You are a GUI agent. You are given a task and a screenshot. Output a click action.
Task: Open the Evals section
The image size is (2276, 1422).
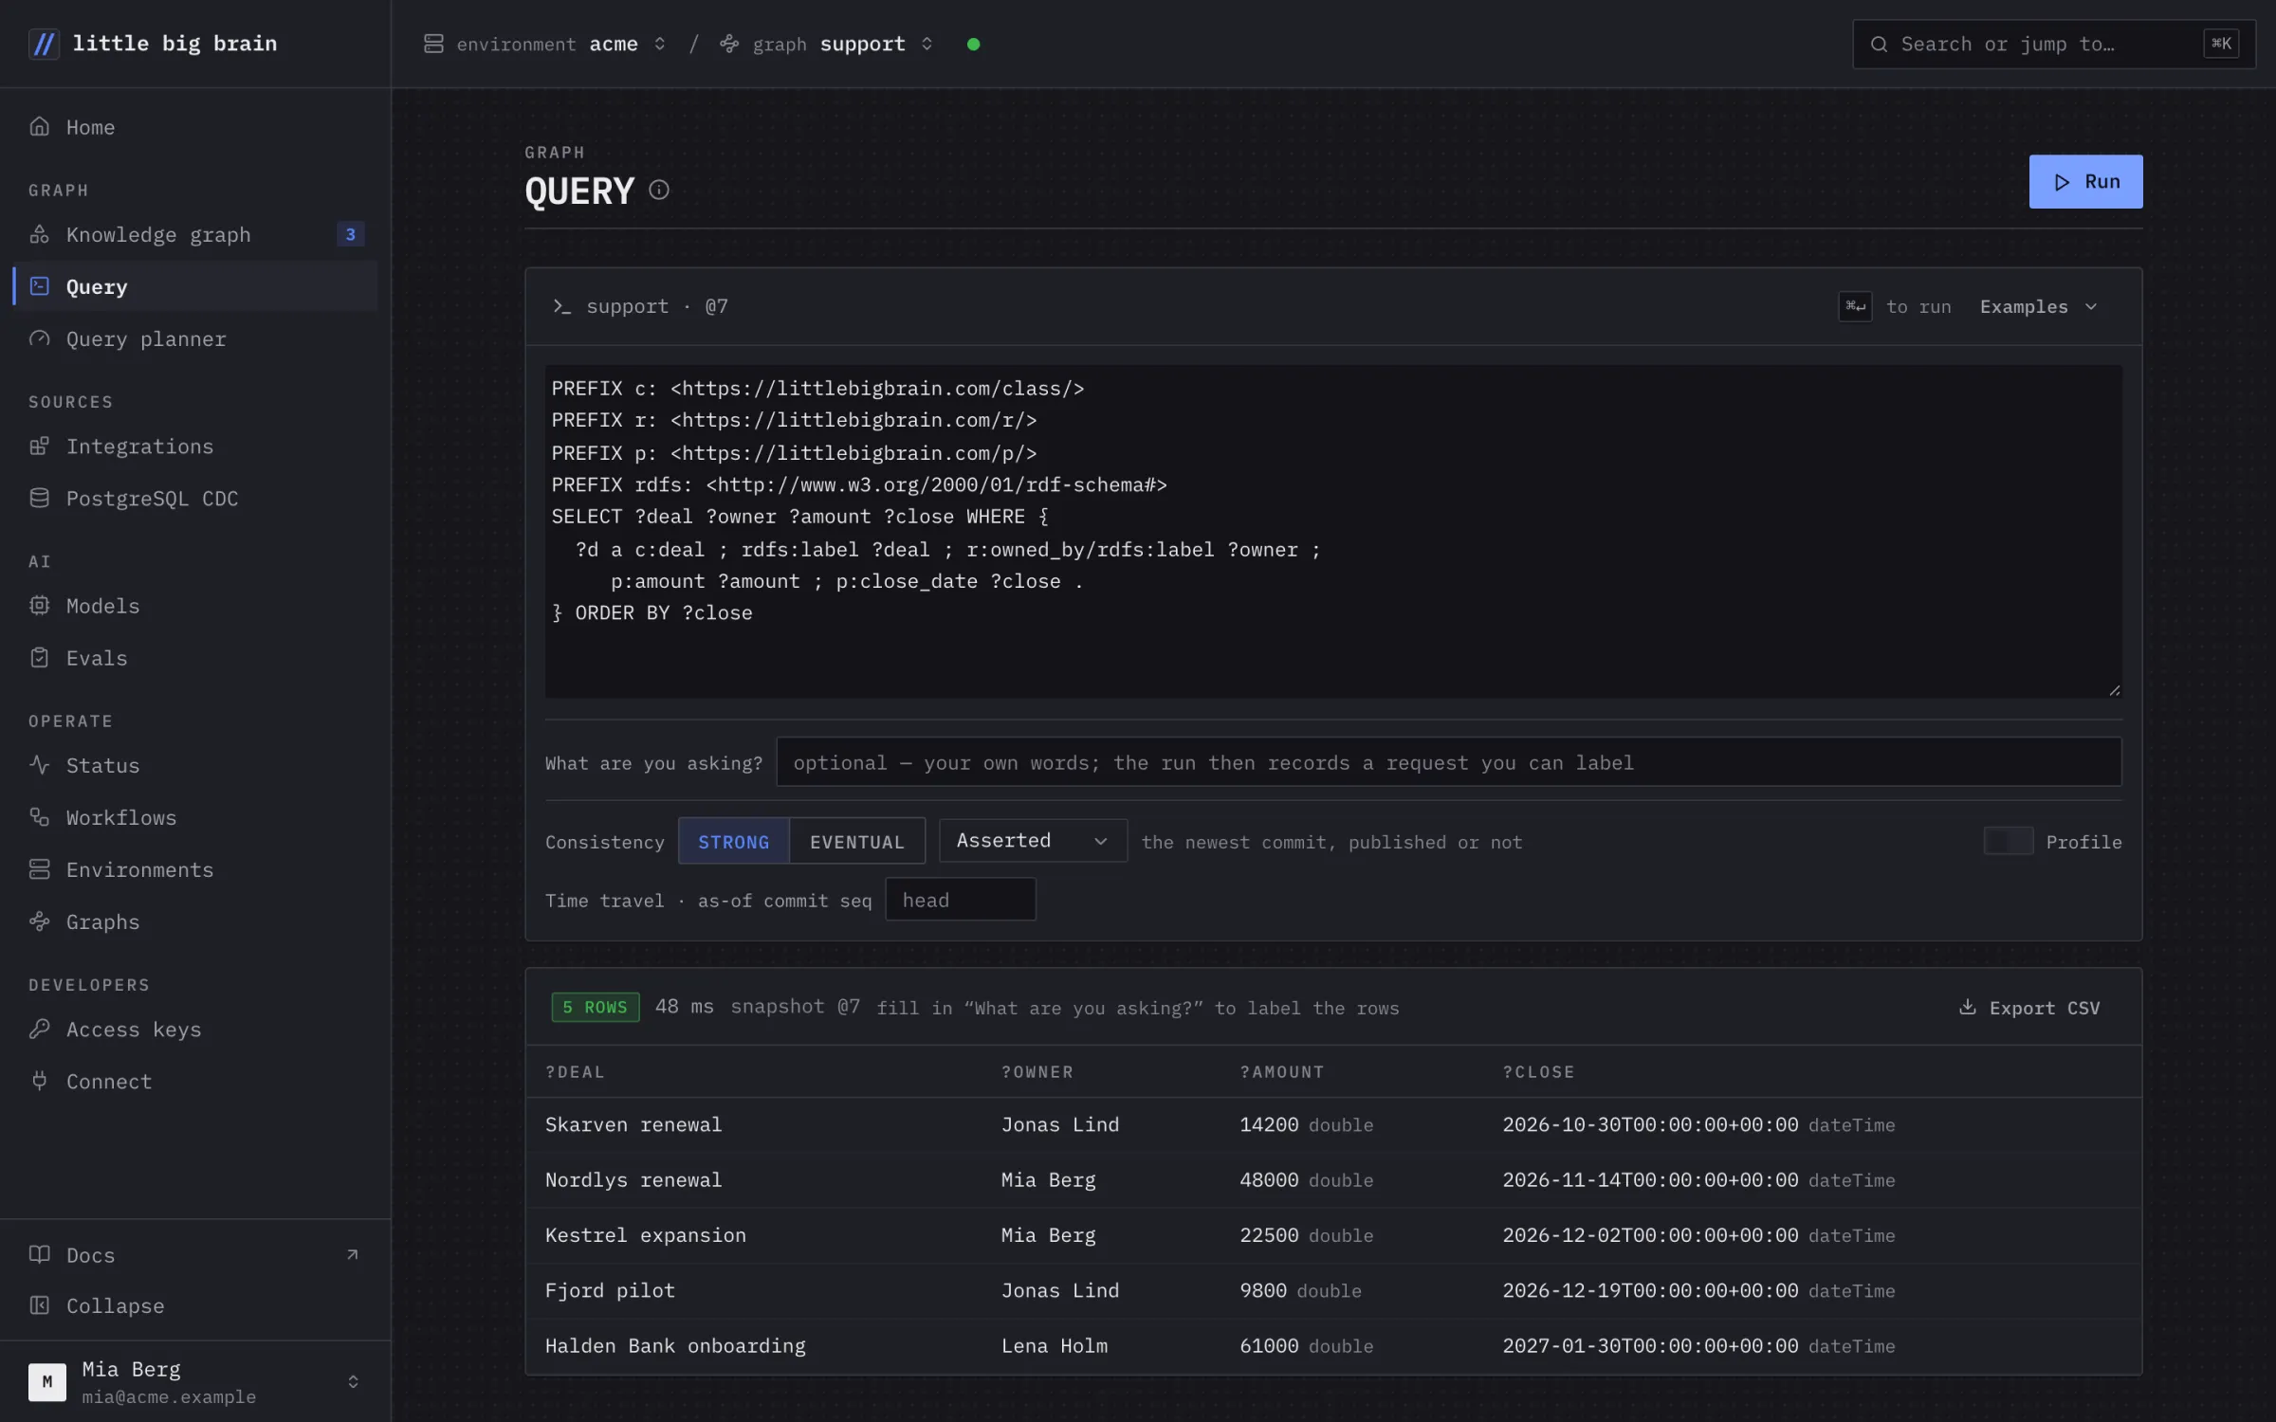[194, 657]
